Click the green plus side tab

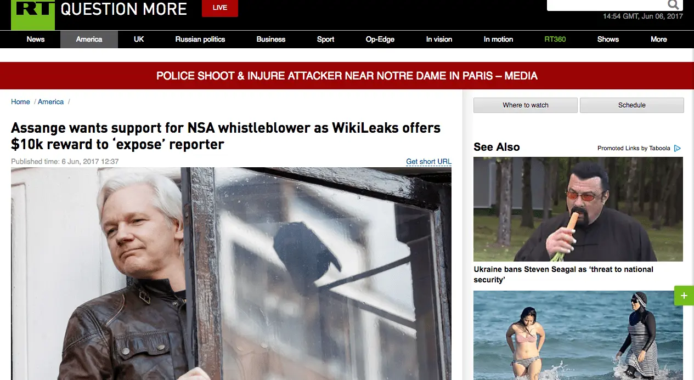[684, 296]
